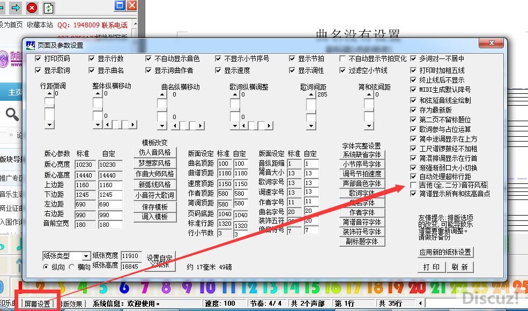Select the 横向 orientation radio button
Image resolution: width=528 pixels, height=311 pixels.
pos(71,267)
